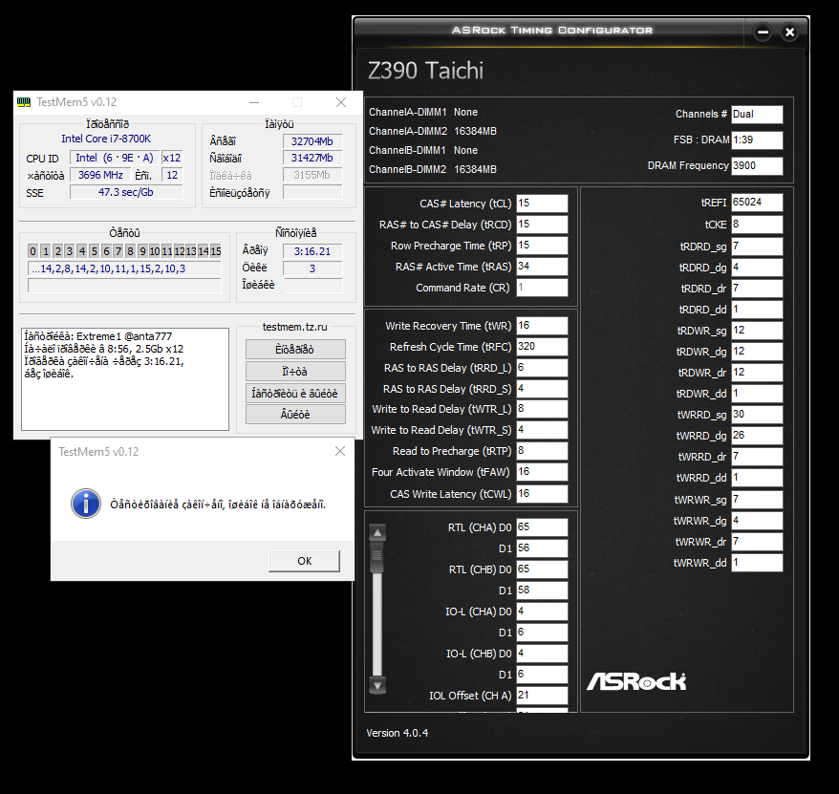Click the Four Activate Window (tFAW) field
839x794 pixels.
(542, 471)
